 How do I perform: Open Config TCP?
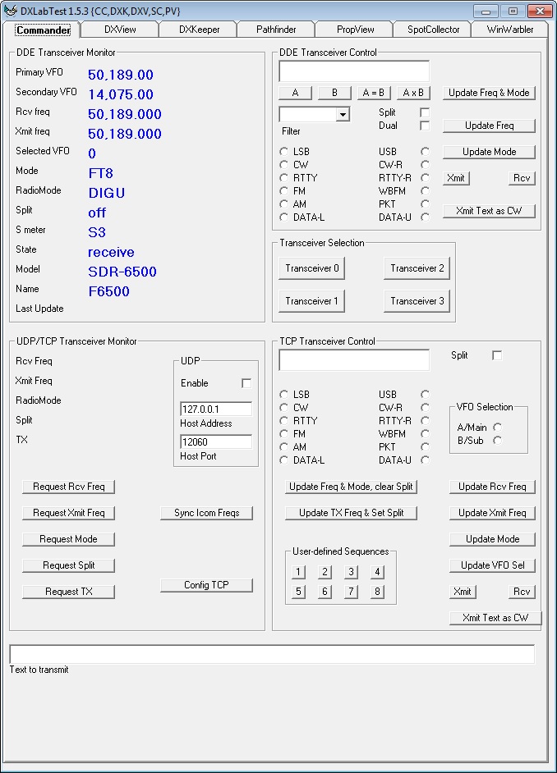point(206,585)
